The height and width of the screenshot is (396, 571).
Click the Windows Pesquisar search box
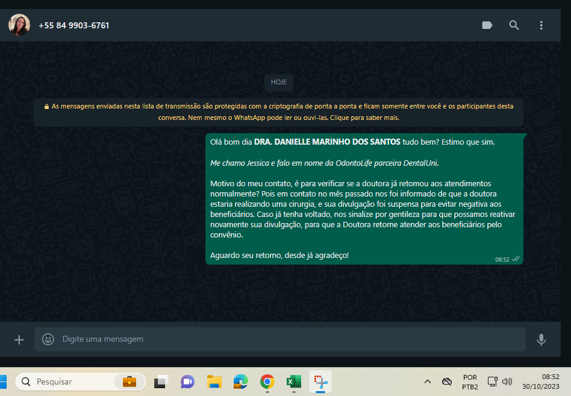tap(80, 382)
